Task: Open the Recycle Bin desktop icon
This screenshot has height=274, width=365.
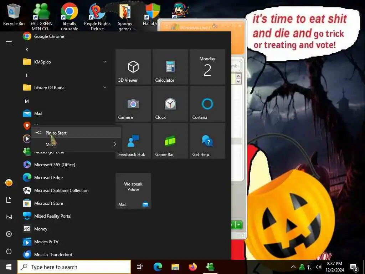Action: pyautogui.click(x=14, y=14)
